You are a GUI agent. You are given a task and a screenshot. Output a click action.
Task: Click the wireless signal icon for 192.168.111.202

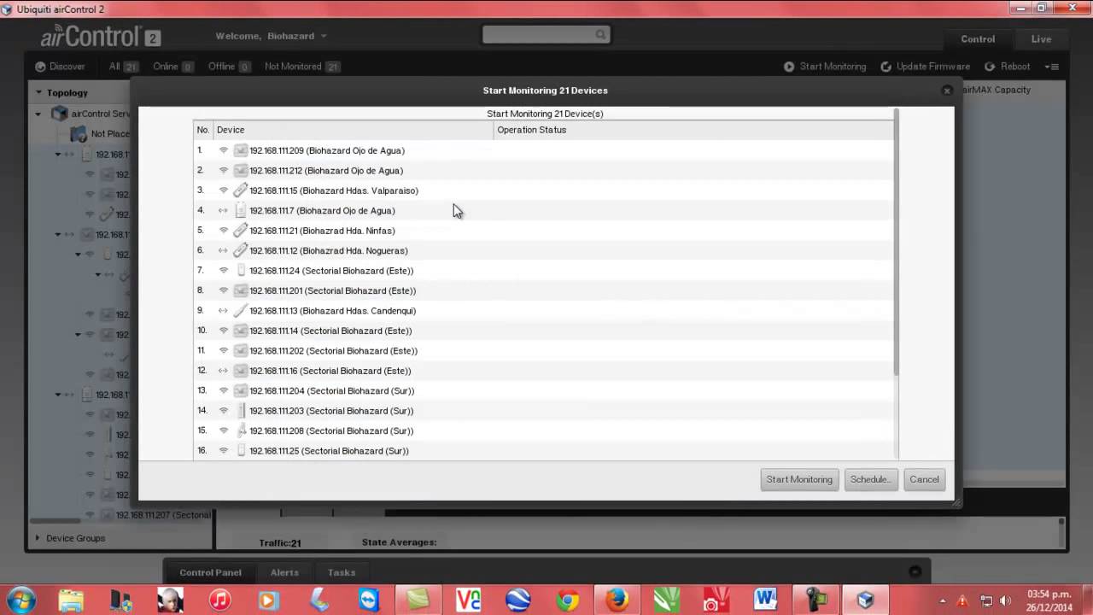[x=224, y=351]
